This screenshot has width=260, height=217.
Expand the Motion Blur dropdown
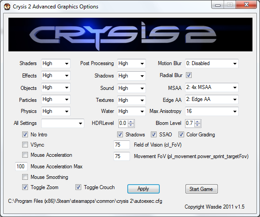pos(212,63)
